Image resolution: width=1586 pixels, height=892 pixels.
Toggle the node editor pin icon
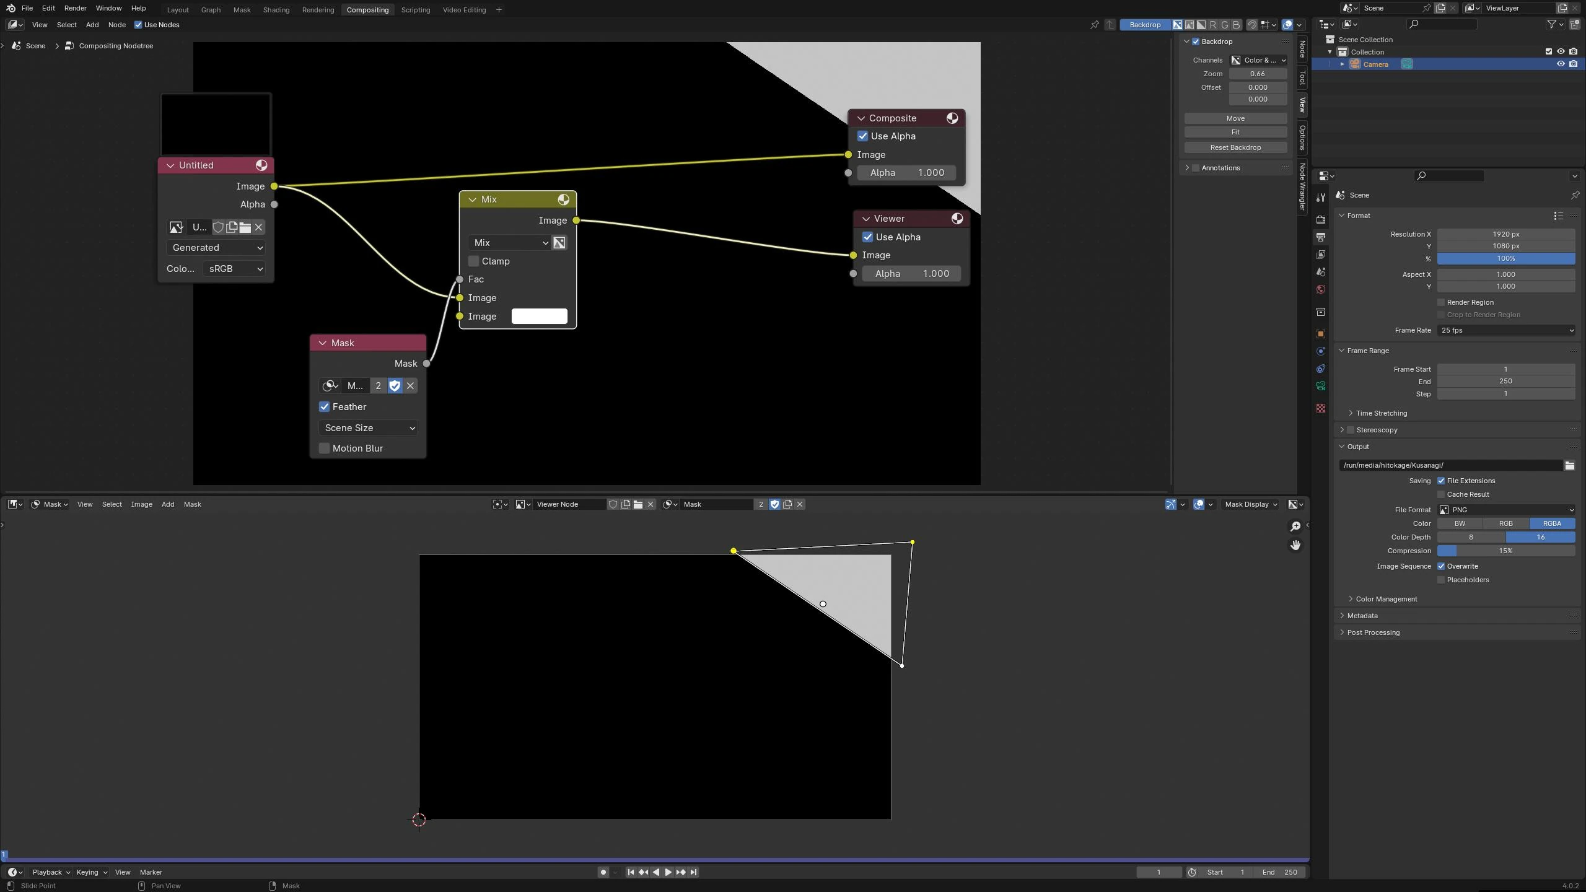1095,25
